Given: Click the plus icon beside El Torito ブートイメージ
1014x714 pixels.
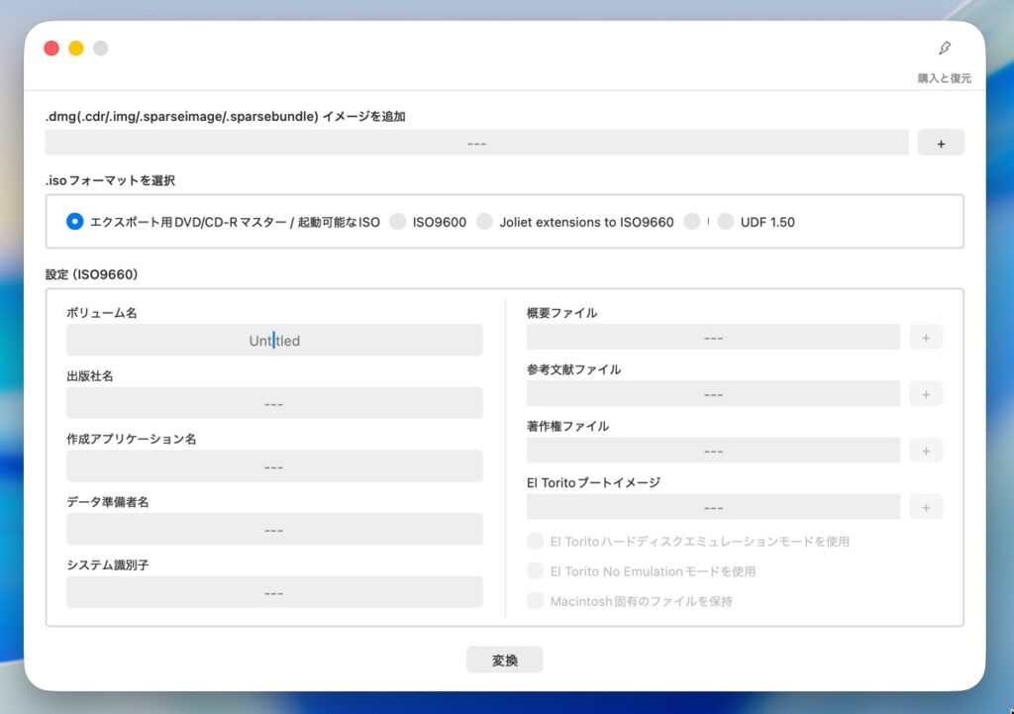Looking at the screenshot, I should coord(926,507).
